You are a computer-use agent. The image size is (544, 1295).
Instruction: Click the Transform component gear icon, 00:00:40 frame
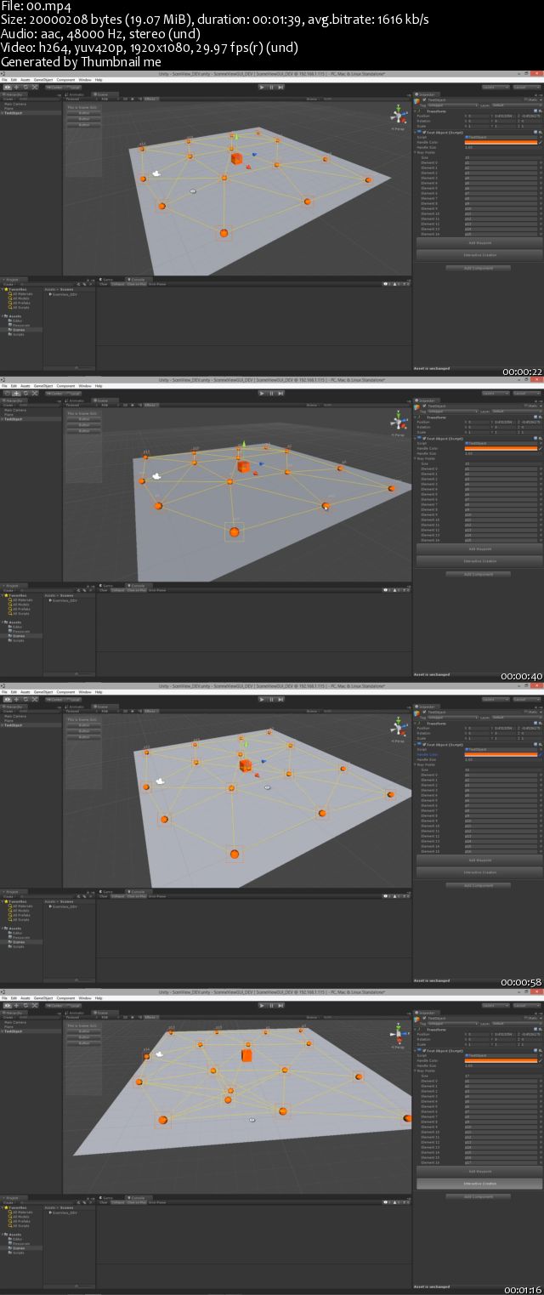click(541, 417)
